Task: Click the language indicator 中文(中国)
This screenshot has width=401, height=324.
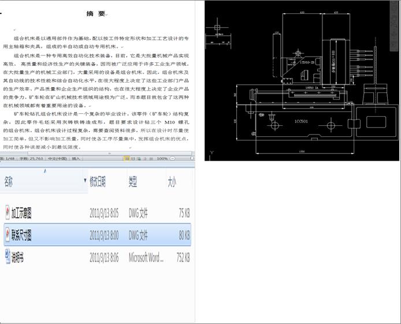Action: [57, 159]
